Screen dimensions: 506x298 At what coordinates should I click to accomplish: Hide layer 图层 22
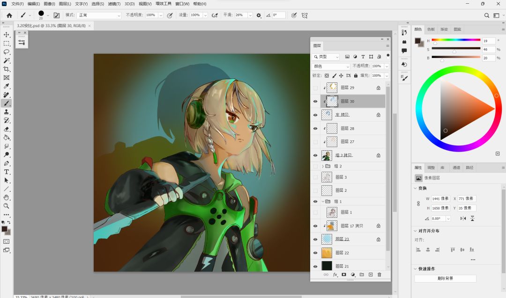tap(315, 253)
